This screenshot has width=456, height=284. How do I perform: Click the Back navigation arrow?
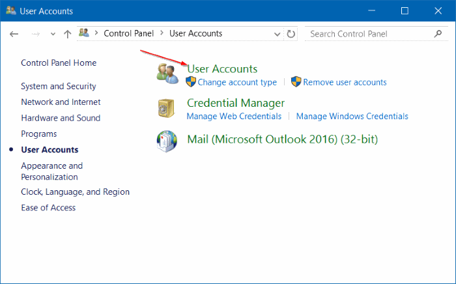point(14,34)
